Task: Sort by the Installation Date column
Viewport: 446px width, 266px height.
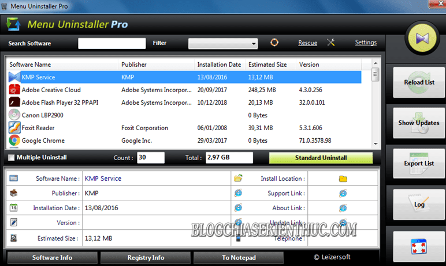Action: [220, 64]
